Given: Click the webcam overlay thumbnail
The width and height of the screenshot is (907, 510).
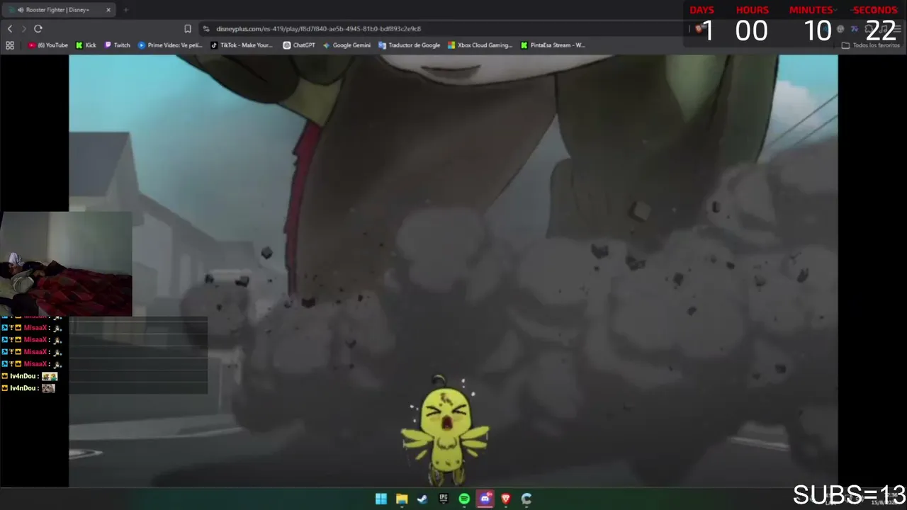Looking at the screenshot, I should [66, 263].
